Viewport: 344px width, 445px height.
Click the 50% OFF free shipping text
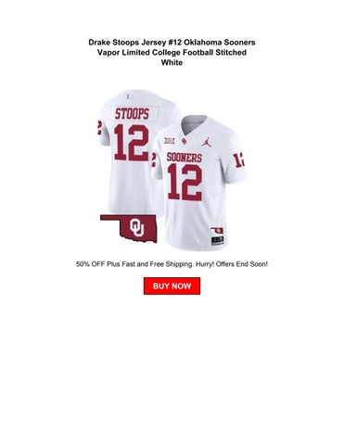tap(172, 264)
